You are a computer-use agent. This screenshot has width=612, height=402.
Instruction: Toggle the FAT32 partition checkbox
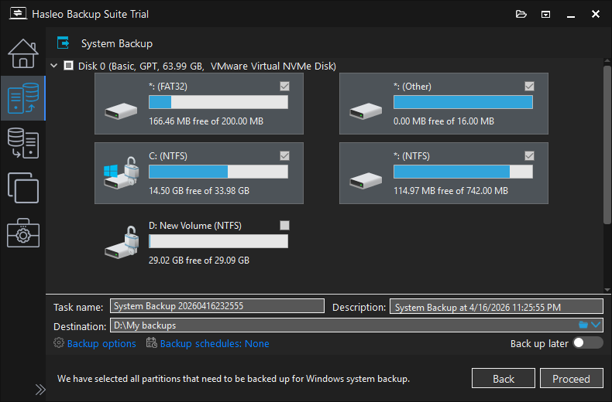284,86
